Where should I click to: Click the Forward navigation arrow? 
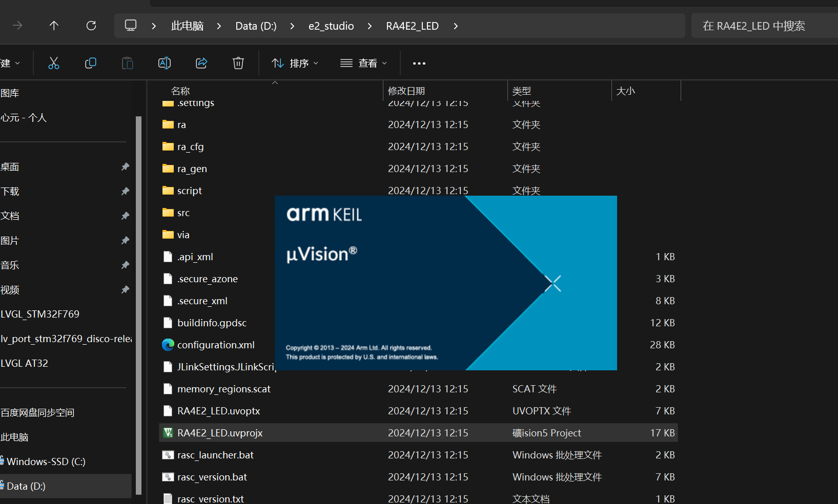(18, 26)
